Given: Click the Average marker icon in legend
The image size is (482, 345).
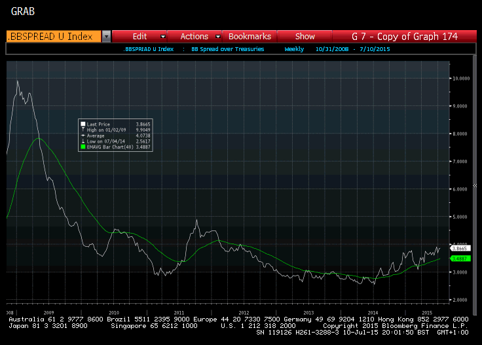Looking at the screenshot, I should (83, 136).
